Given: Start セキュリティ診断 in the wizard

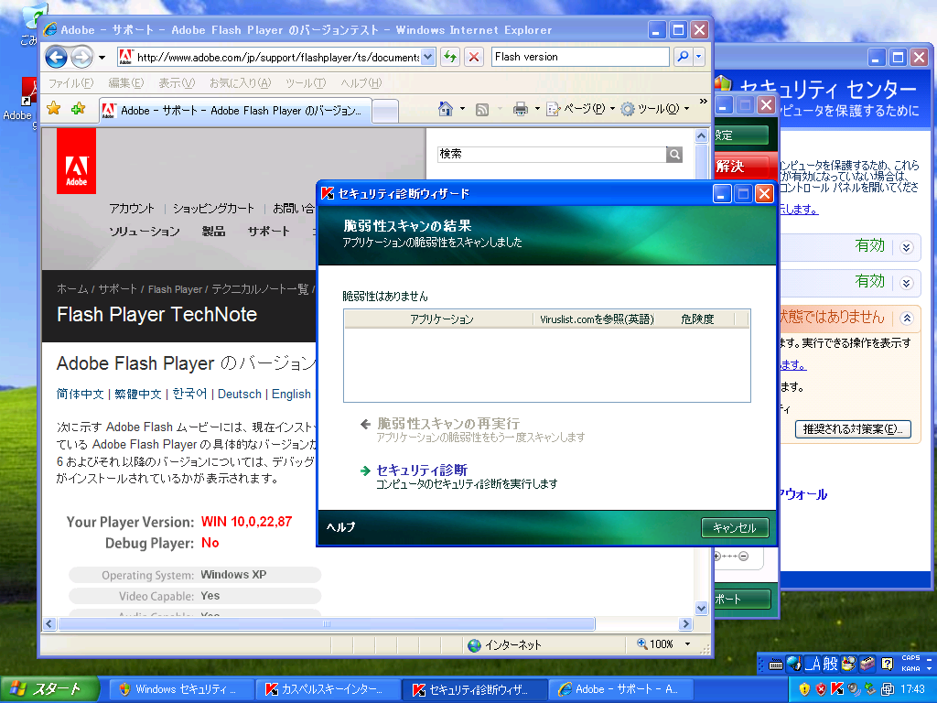Looking at the screenshot, I should [422, 470].
